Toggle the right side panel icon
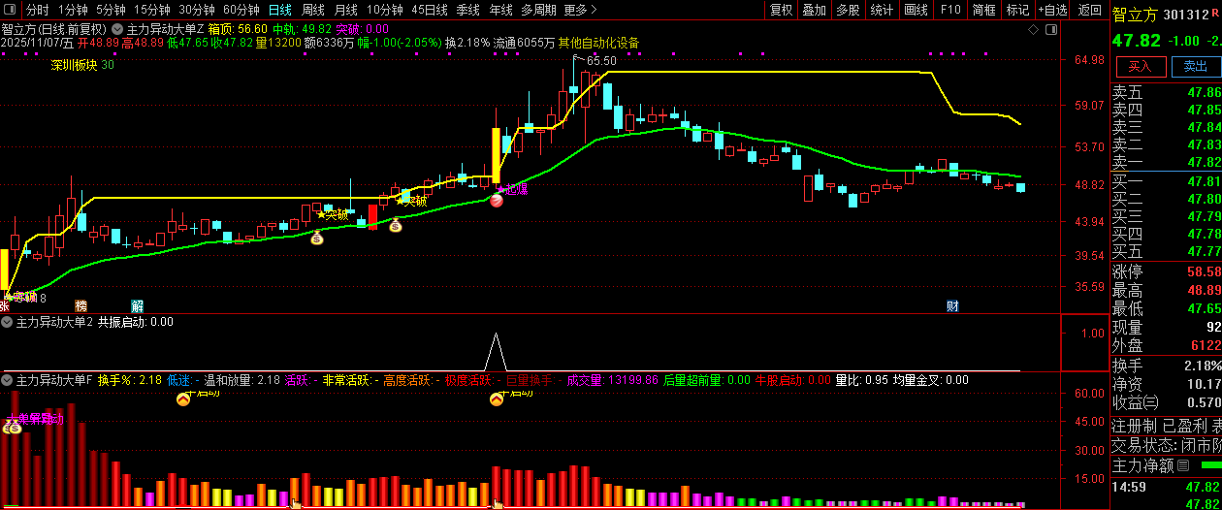 [x=1052, y=31]
